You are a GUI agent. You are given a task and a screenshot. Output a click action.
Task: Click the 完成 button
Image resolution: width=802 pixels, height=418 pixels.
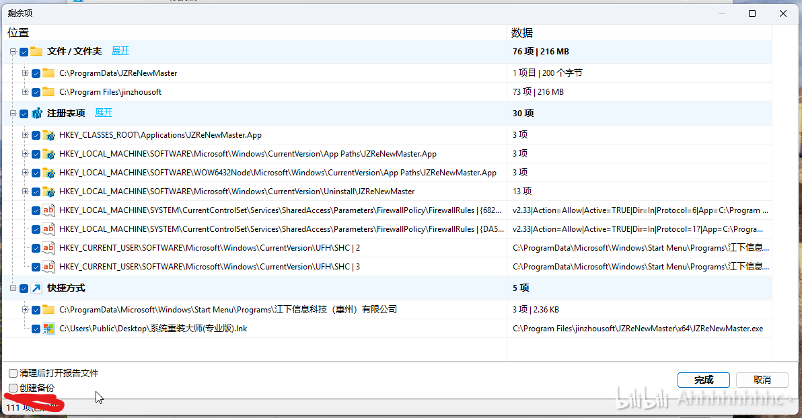tap(704, 380)
